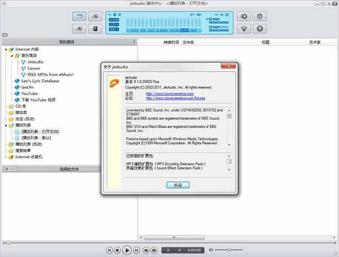Click the 标题 column header
Screen dimensions: 339x257
[x=266, y=42]
